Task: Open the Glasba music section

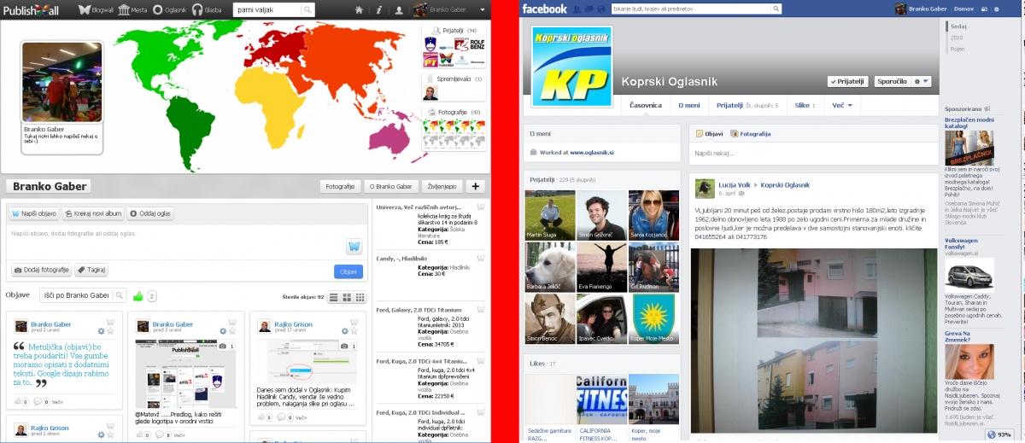Action: [x=206, y=9]
